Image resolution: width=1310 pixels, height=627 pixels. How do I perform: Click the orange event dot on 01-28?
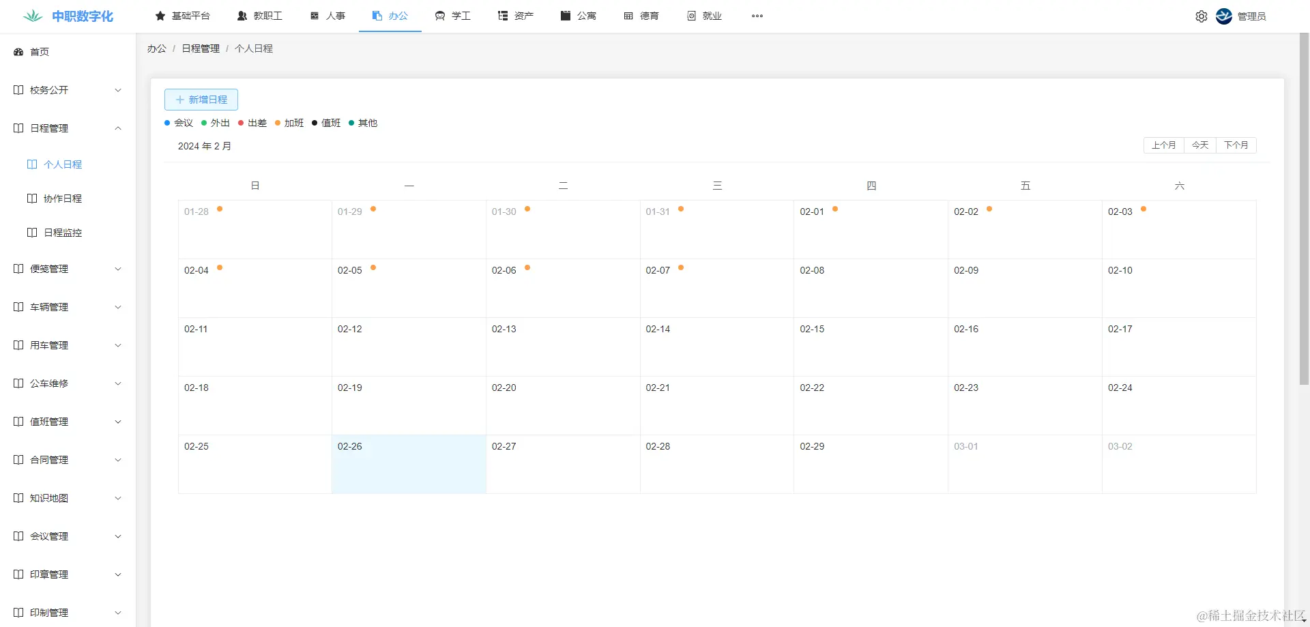(220, 209)
